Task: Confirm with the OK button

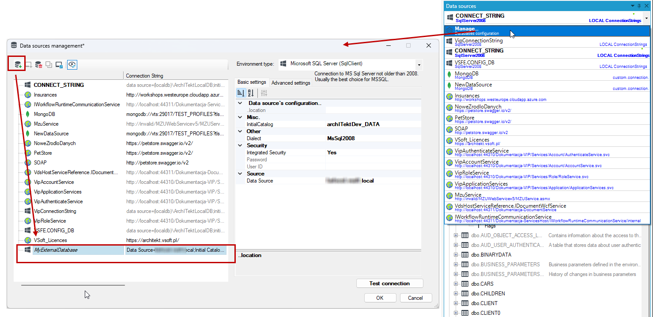Action: [380, 298]
